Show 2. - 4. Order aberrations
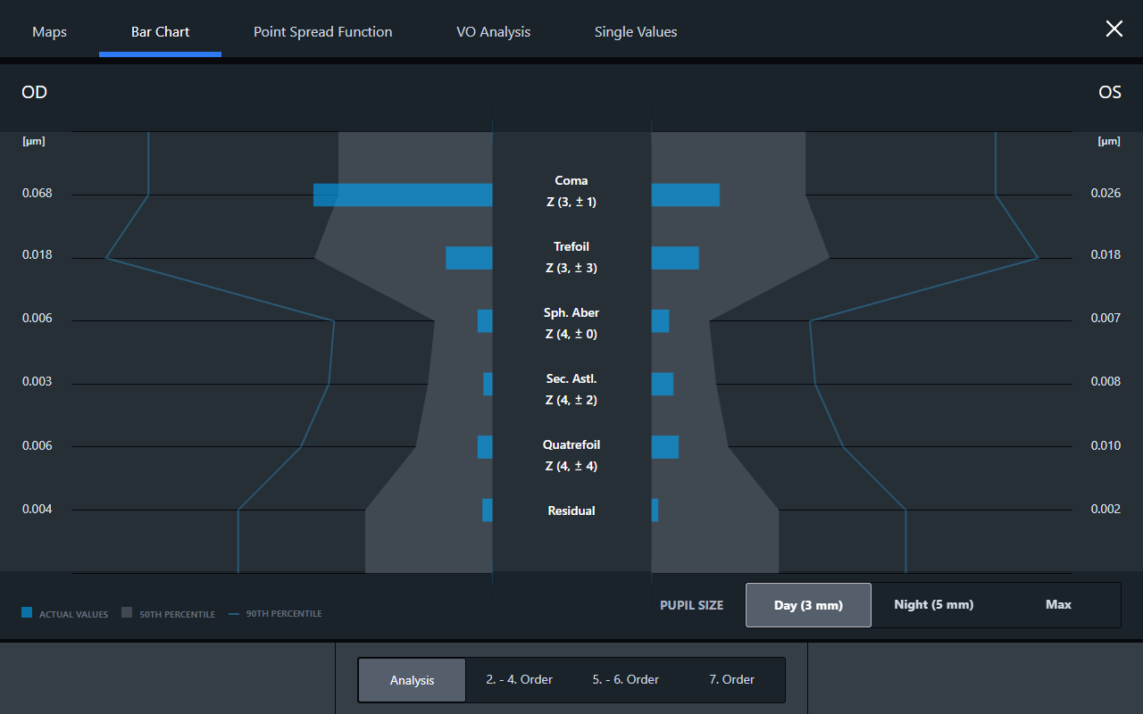 click(x=519, y=680)
